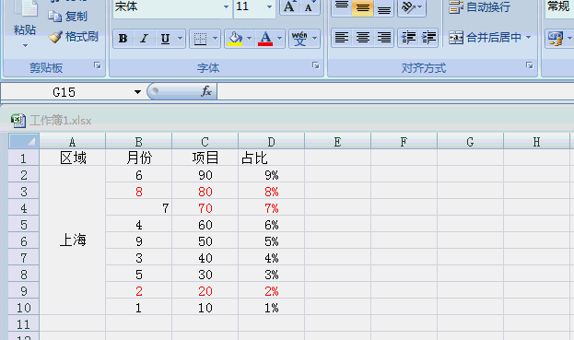
Task: Apply red font color A
Action: tap(265, 39)
